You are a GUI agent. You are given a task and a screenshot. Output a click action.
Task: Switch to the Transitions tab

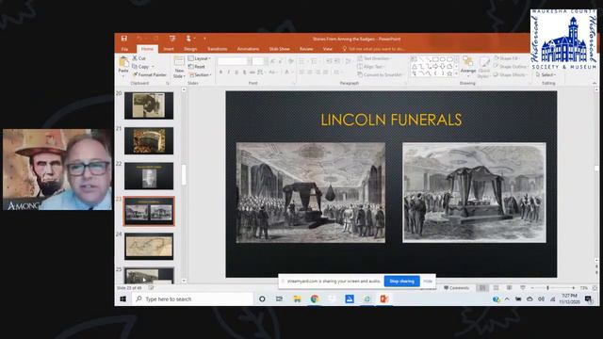click(x=218, y=49)
